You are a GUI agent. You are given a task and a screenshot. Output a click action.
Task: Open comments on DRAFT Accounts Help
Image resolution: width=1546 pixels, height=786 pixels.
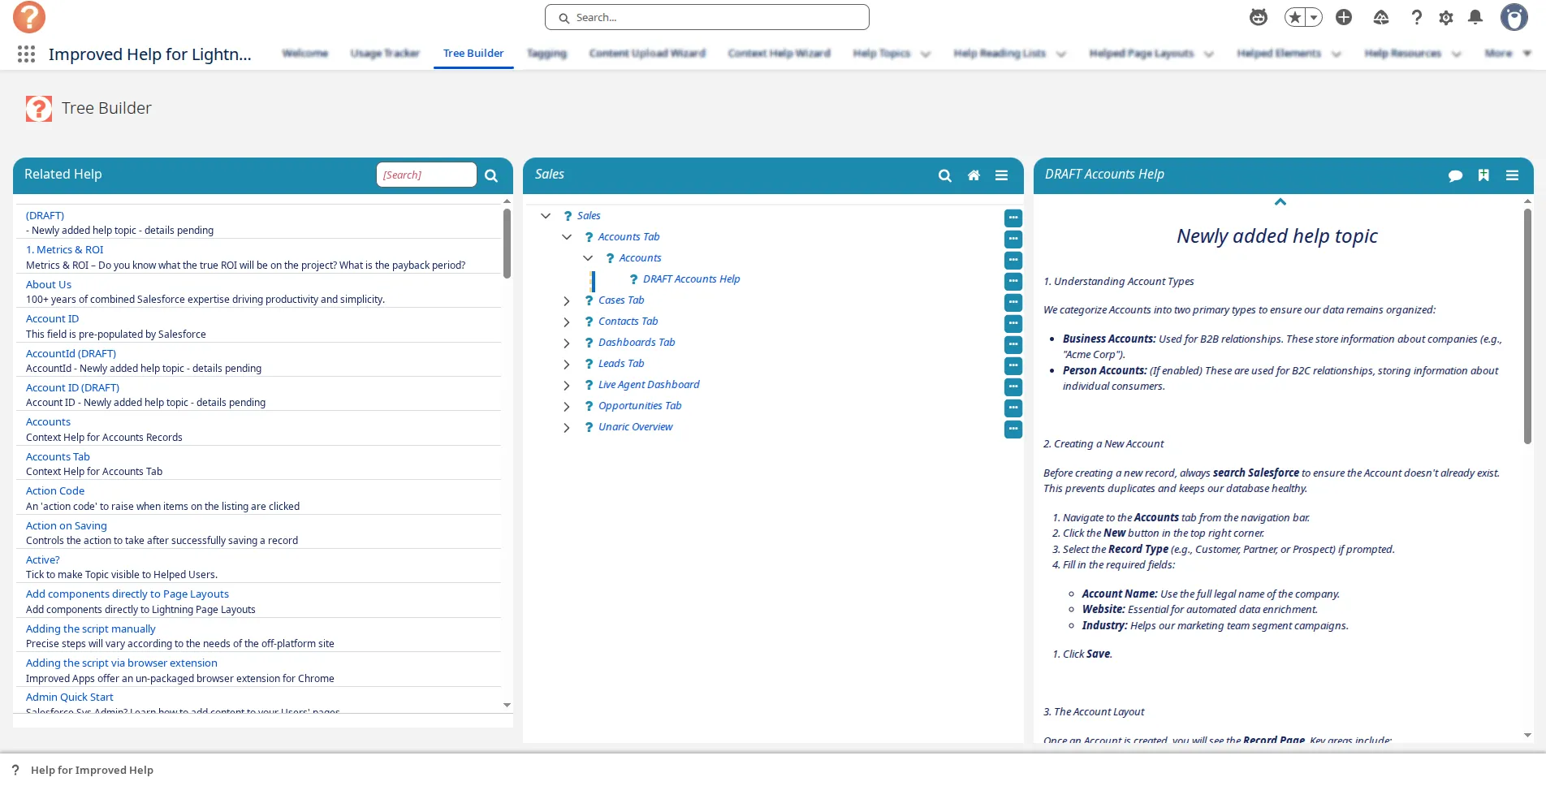(x=1455, y=175)
